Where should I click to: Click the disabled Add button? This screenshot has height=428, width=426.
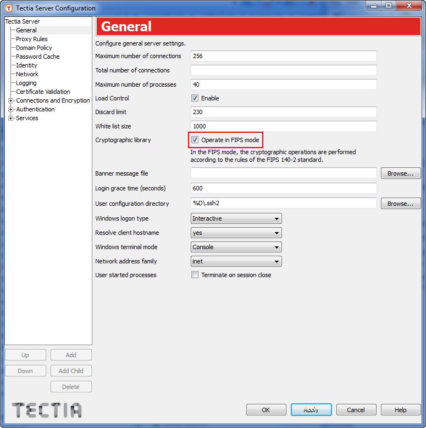pyautogui.click(x=71, y=355)
